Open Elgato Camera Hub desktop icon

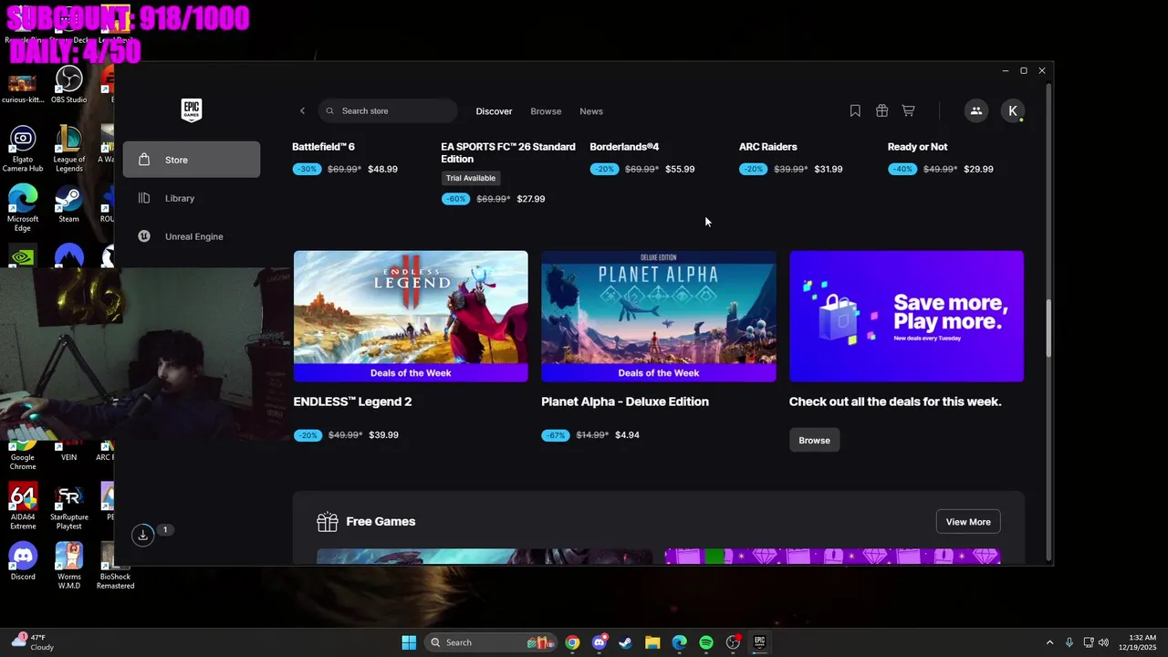coord(23,149)
